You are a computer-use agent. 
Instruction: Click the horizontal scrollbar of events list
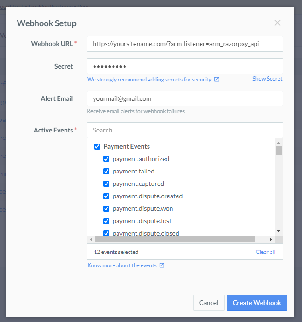tap(175, 239)
